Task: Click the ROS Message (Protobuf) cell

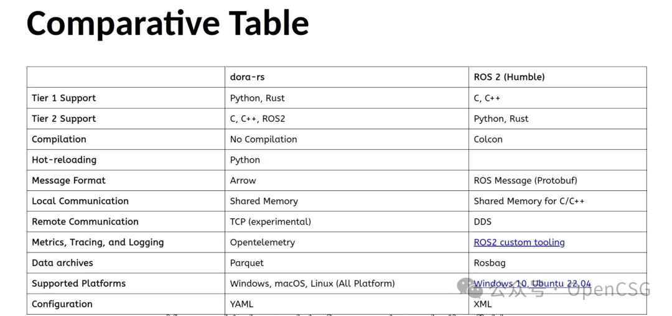Action: tap(525, 180)
